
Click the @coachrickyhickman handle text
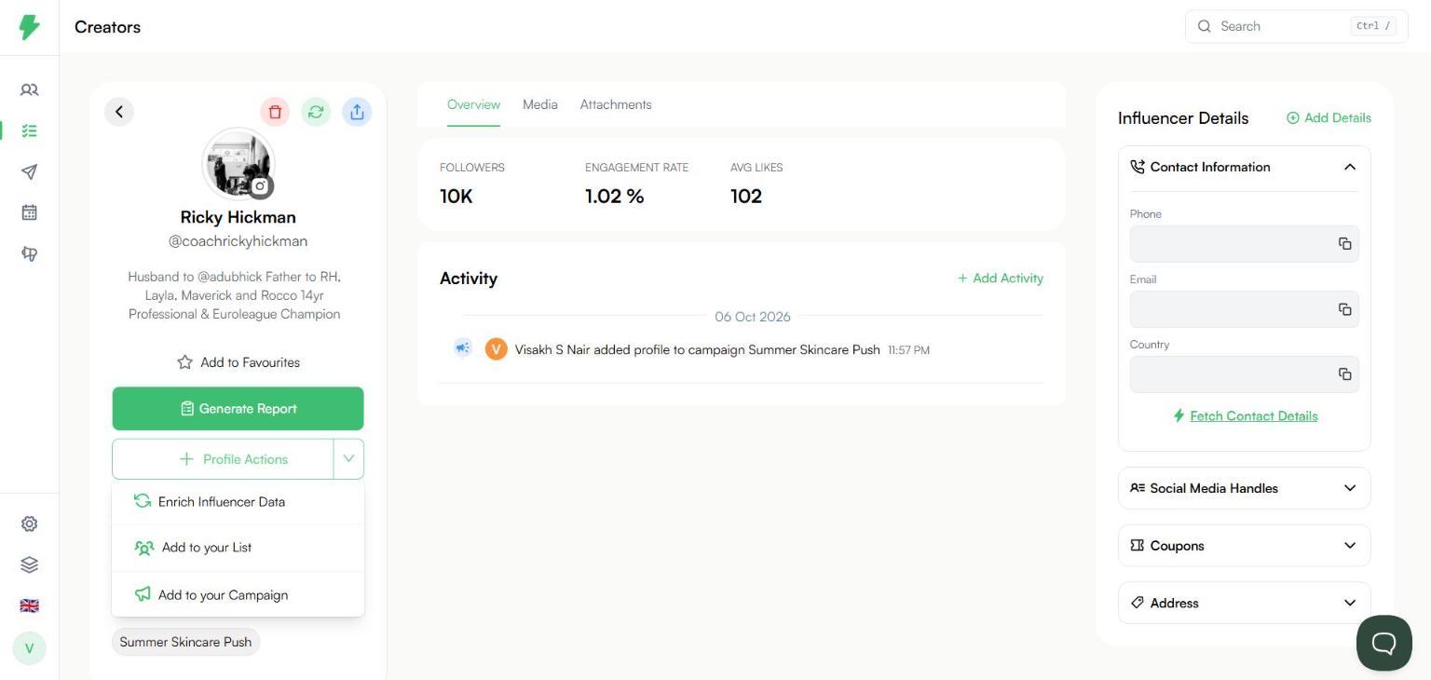pos(238,241)
